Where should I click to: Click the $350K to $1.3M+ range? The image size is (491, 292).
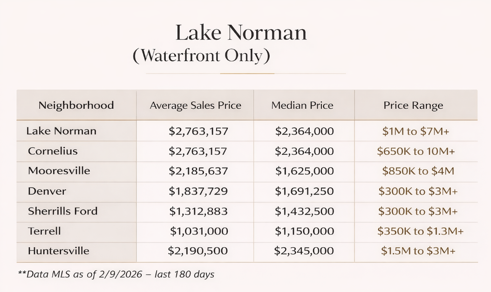tap(421, 231)
